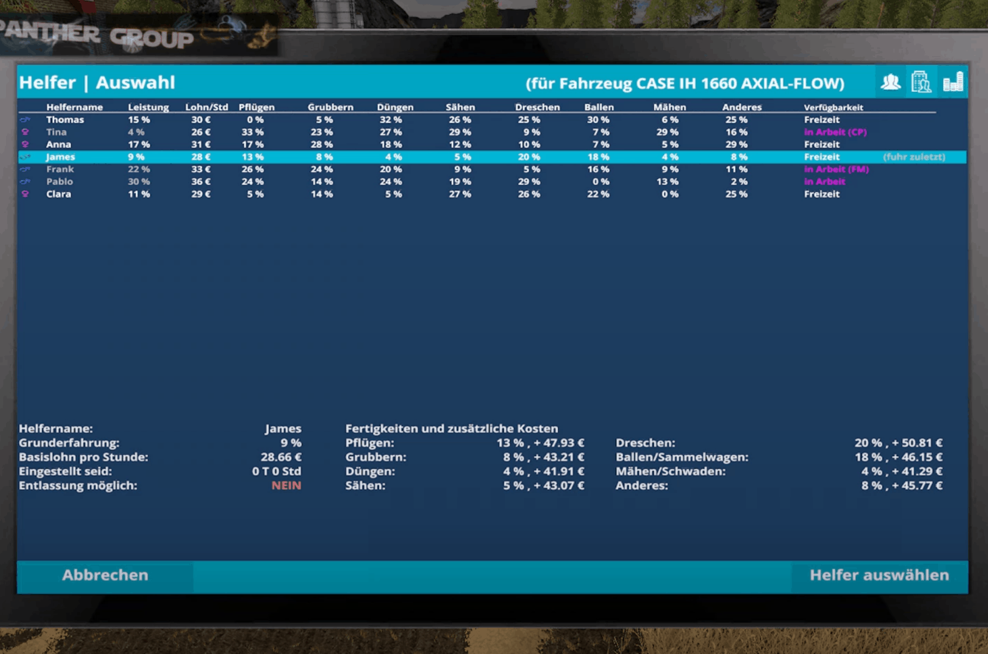The image size is (988, 654).
Task: Click the highlighted James row name
Action: (60, 157)
